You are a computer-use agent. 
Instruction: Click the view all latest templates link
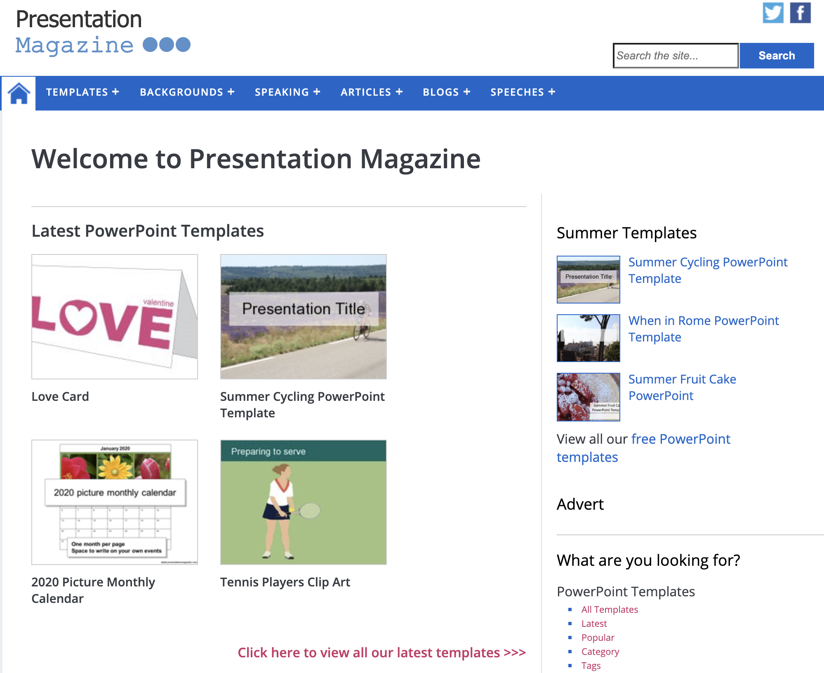(x=381, y=652)
